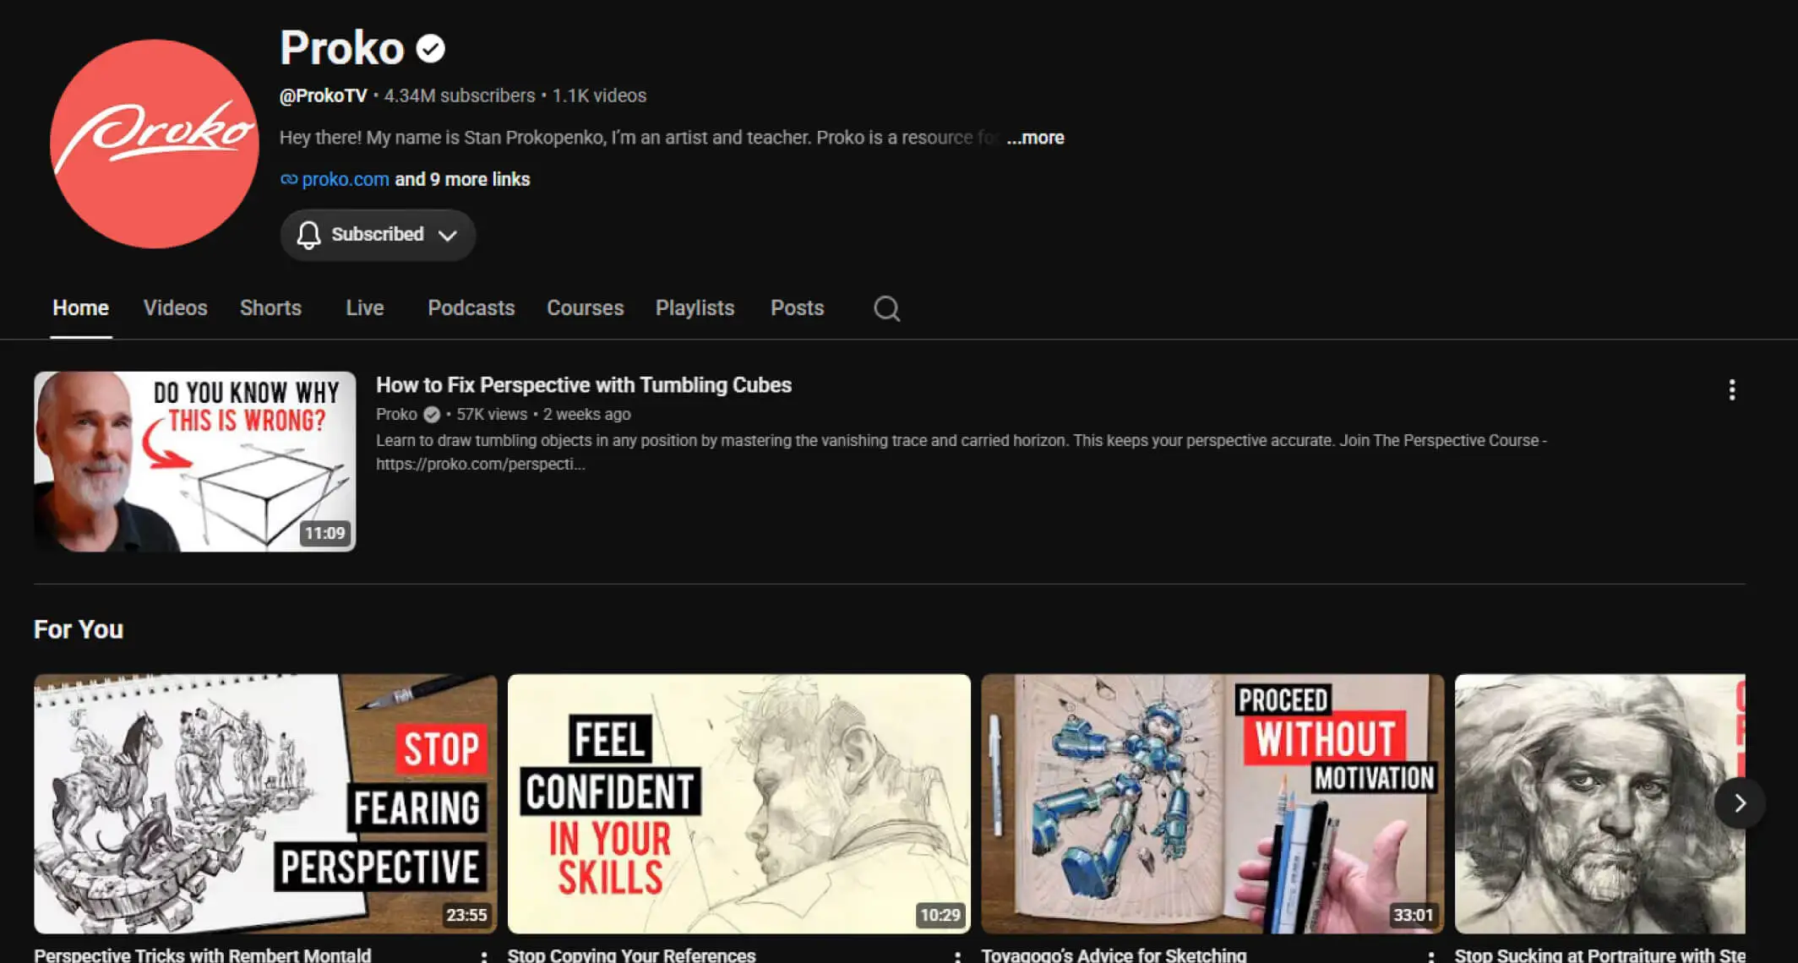This screenshot has height=963, width=1798.
Task: Click the Proko channel avatar logo
Action: pyautogui.click(x=154, y=144)
